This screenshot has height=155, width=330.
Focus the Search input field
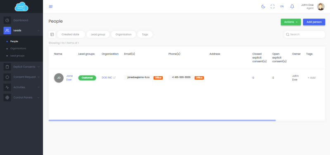pyautogui.click(x=304, y=35)
